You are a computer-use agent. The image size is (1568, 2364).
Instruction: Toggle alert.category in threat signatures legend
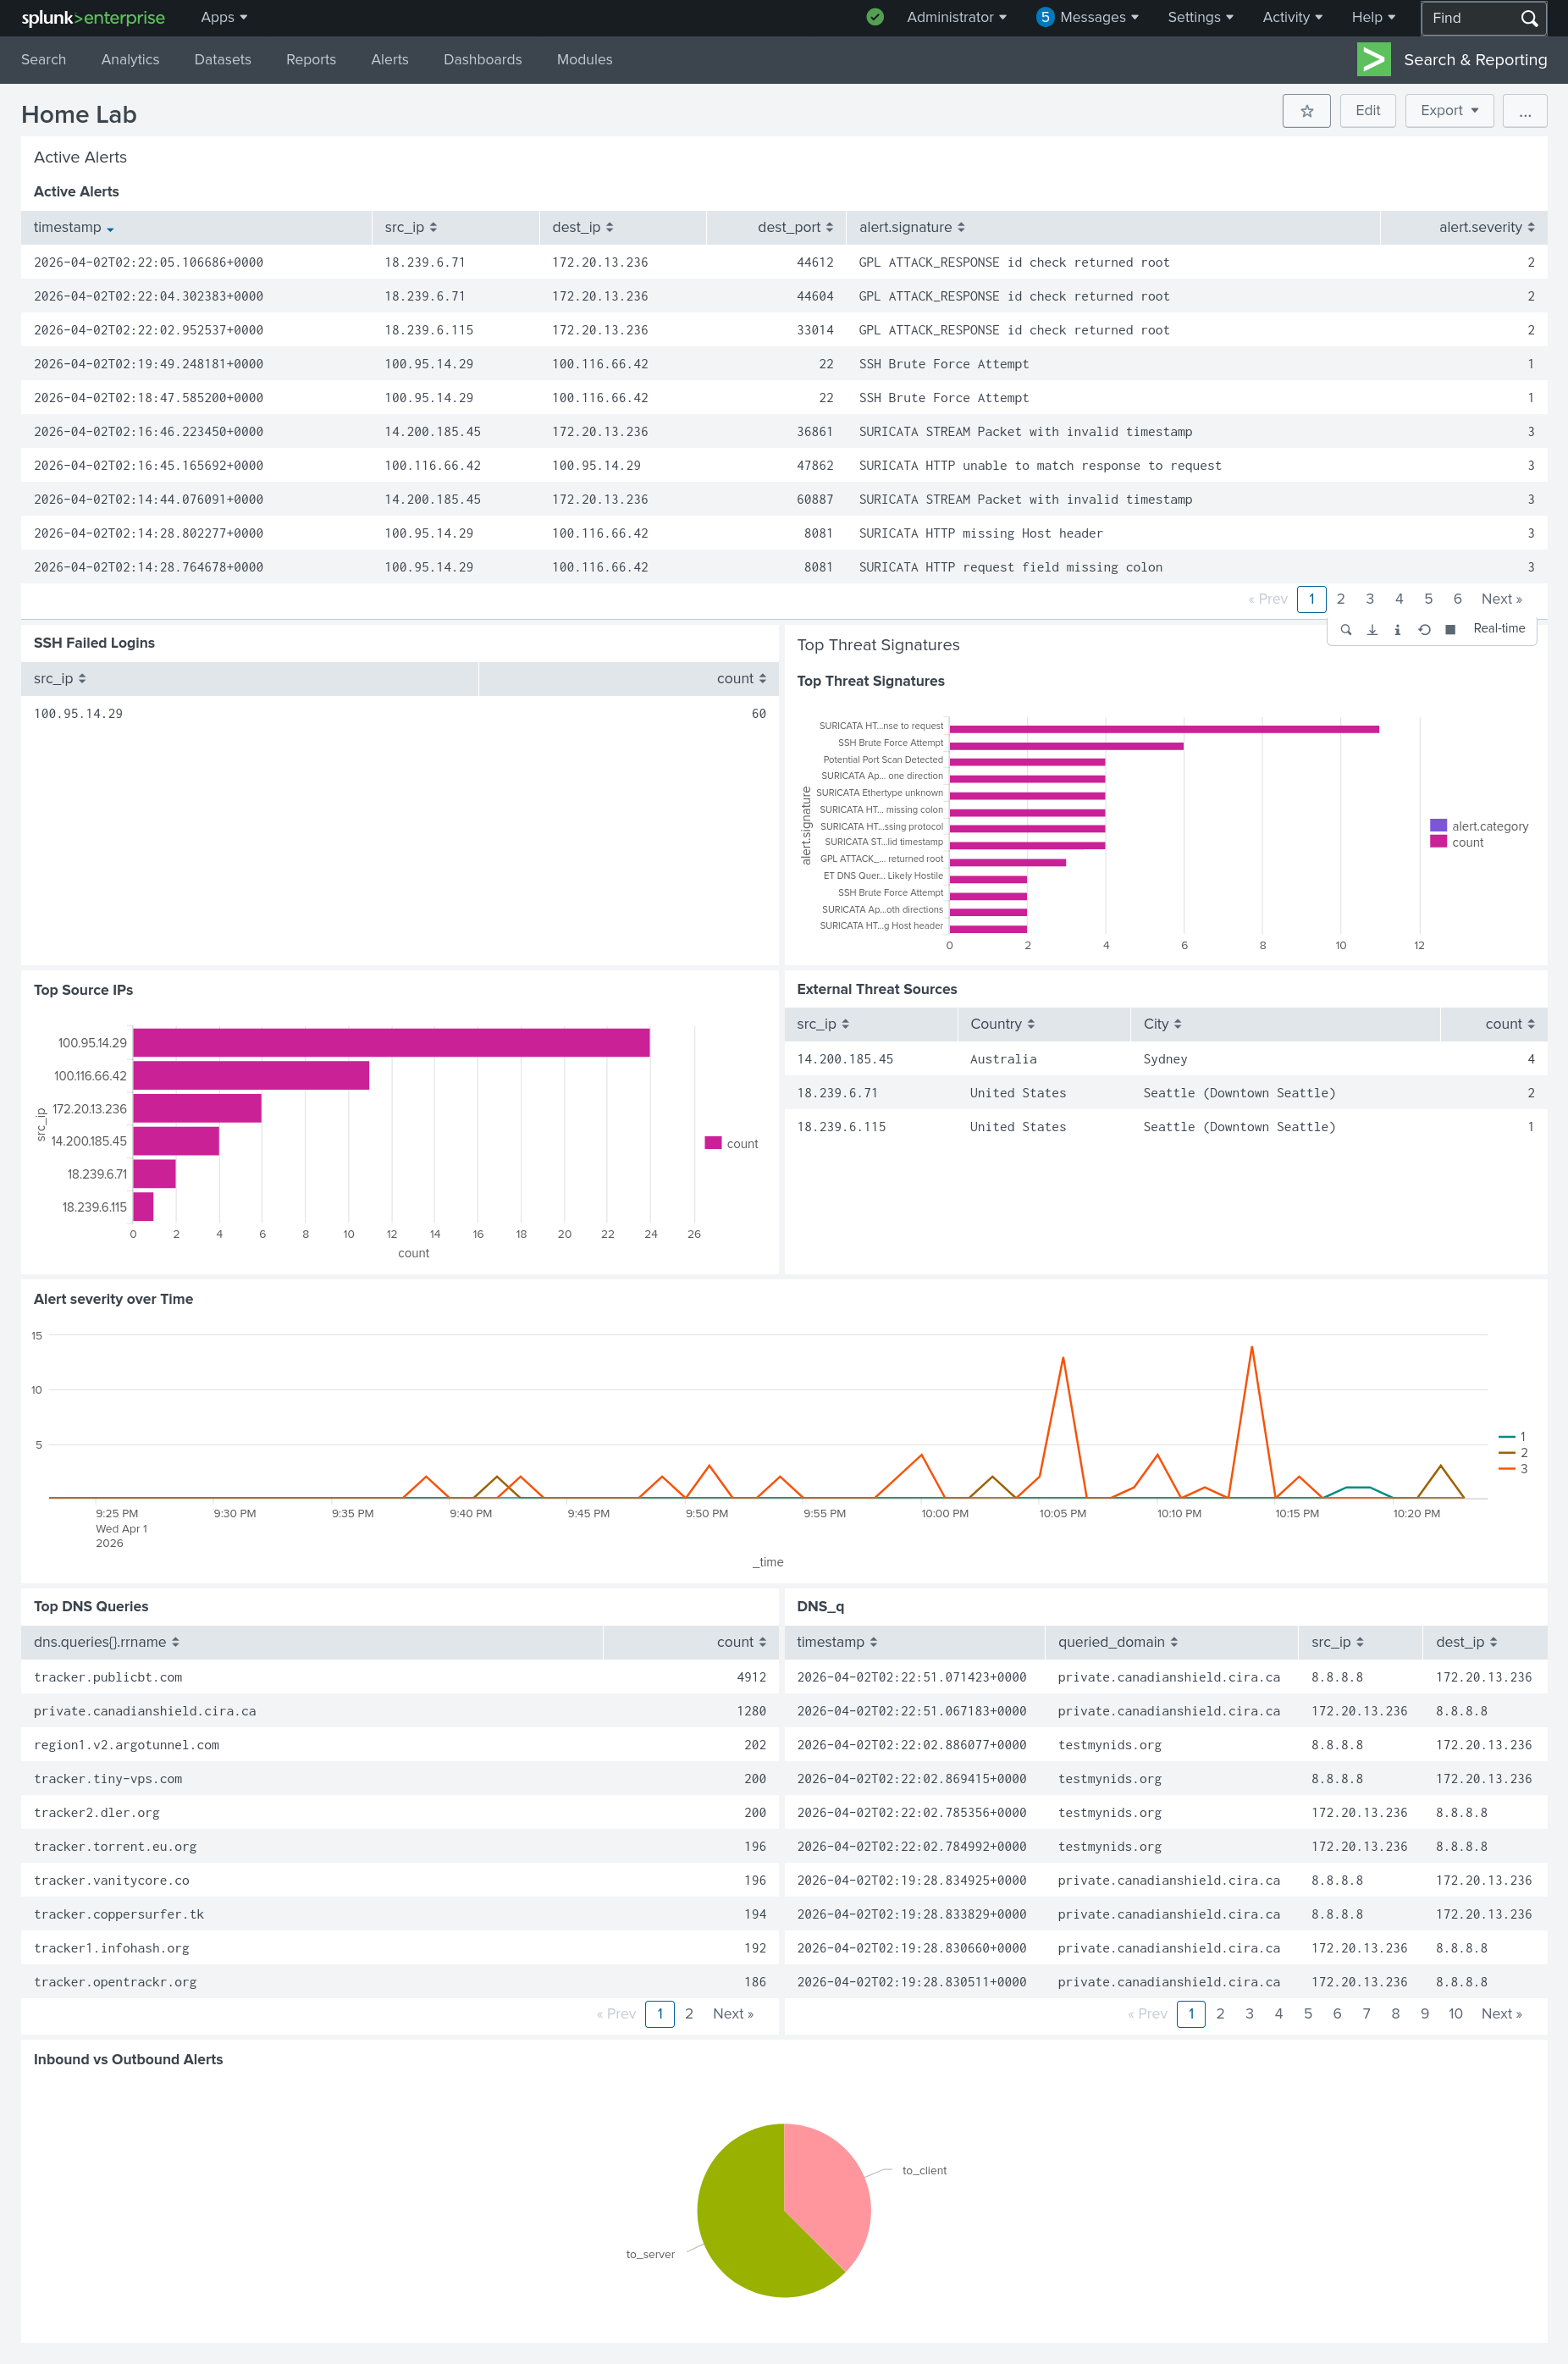click(1479, 826)
